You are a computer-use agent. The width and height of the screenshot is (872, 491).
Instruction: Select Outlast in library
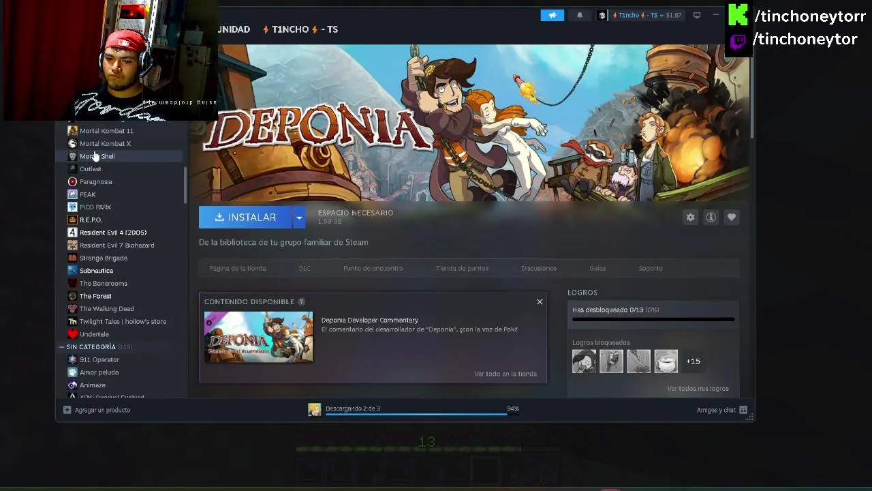click(90, 169)
